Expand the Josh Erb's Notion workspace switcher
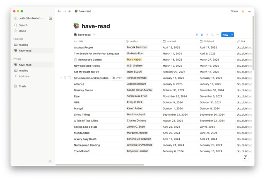The width and height of the screenshot is (265, 180). pyautogui.click(x=29, y=18)
